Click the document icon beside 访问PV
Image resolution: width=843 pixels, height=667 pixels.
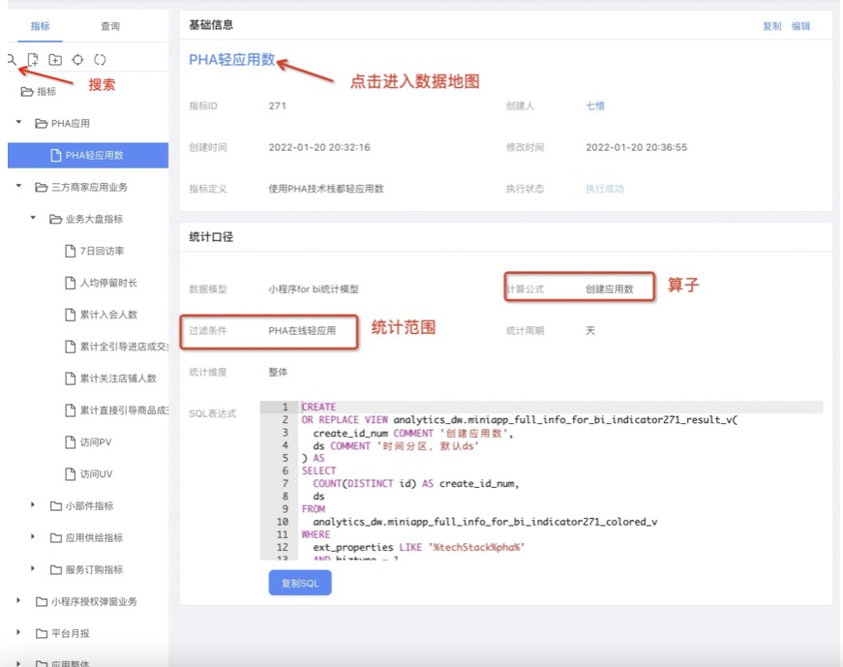coord(70,441)
